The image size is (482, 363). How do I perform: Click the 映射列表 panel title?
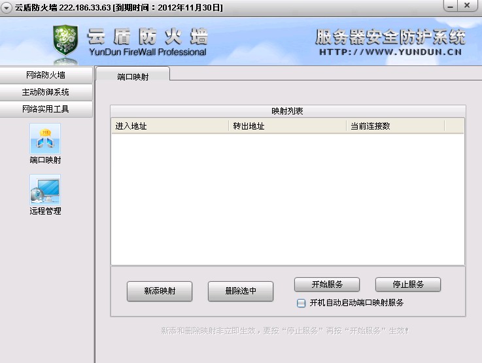287,111
